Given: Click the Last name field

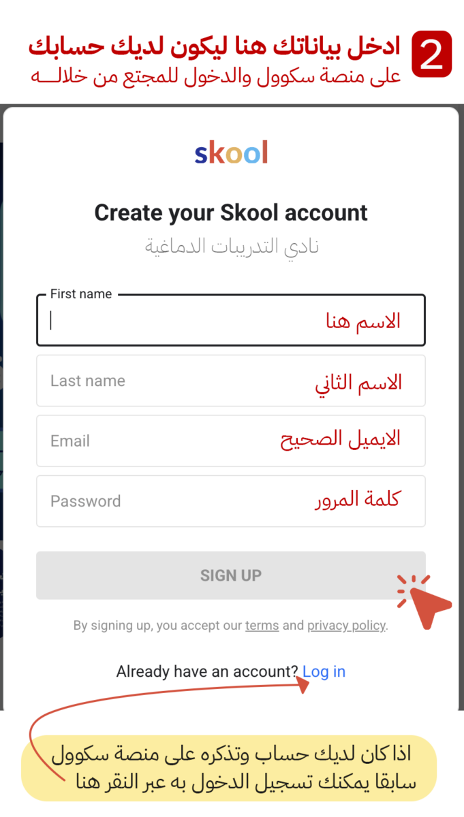Looking at the screenshot, I should point(231,381).
